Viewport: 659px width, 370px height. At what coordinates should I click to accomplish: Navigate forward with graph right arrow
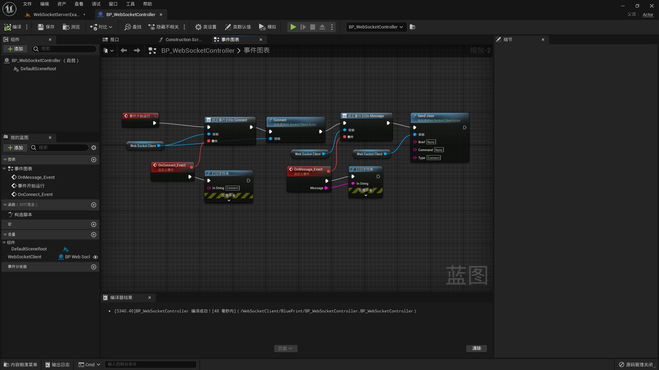coord(136,50)
